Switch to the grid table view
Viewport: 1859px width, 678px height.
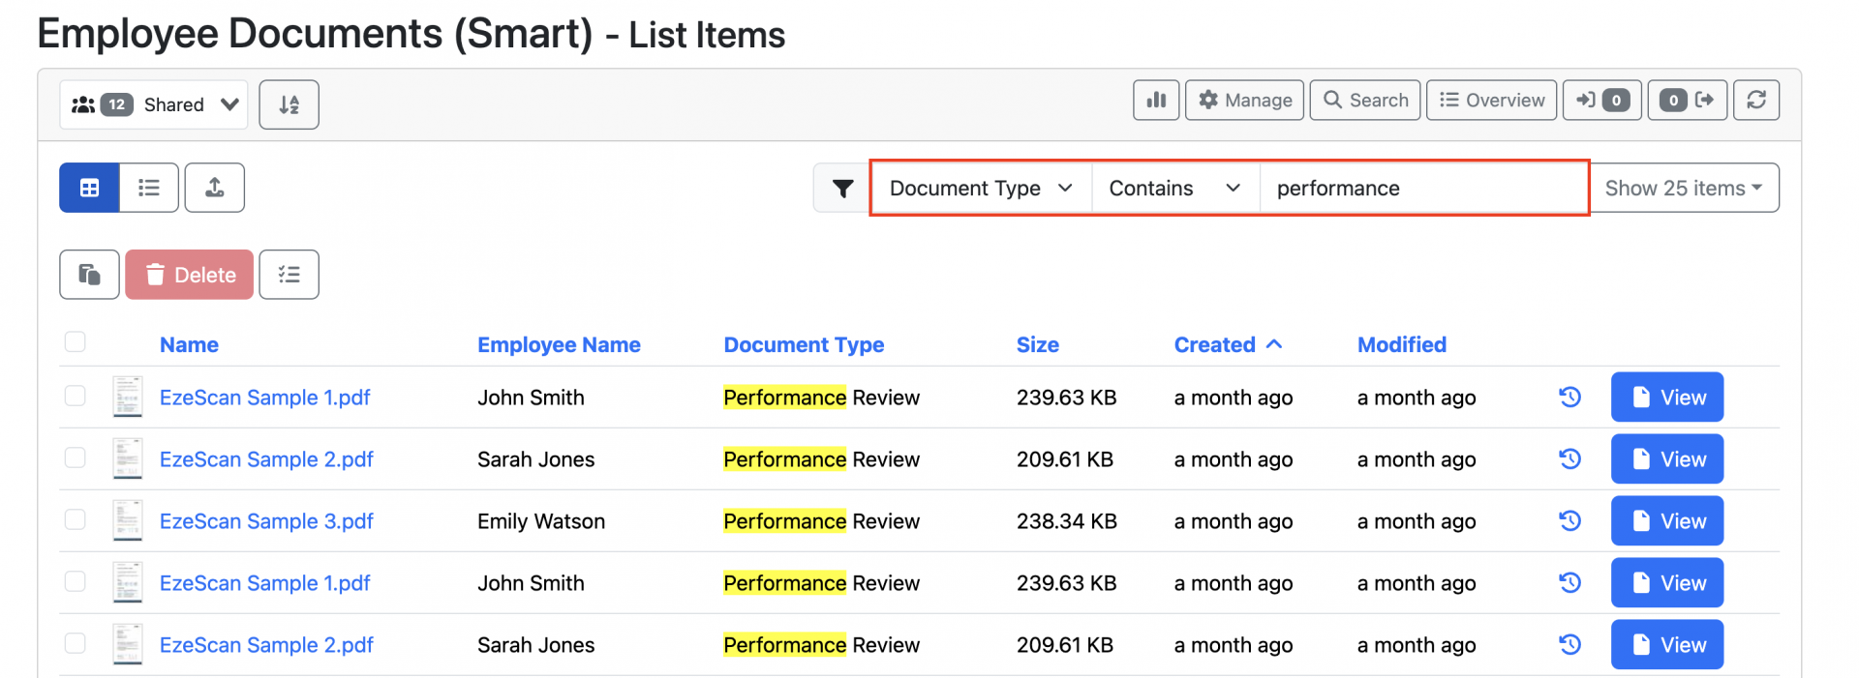click(89, 188)
